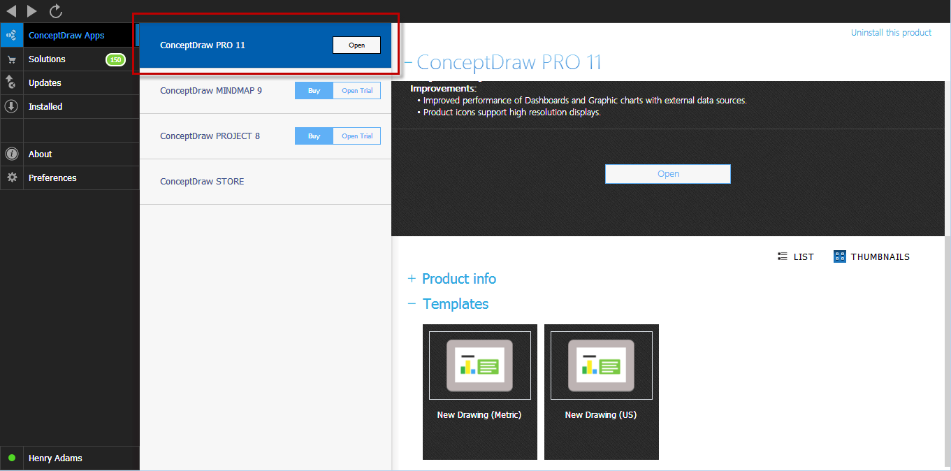The height and width of the screenshot is (471, 951).
Task: Go to the Updates section
Action: pyautogui.click(x=45, y=82)
